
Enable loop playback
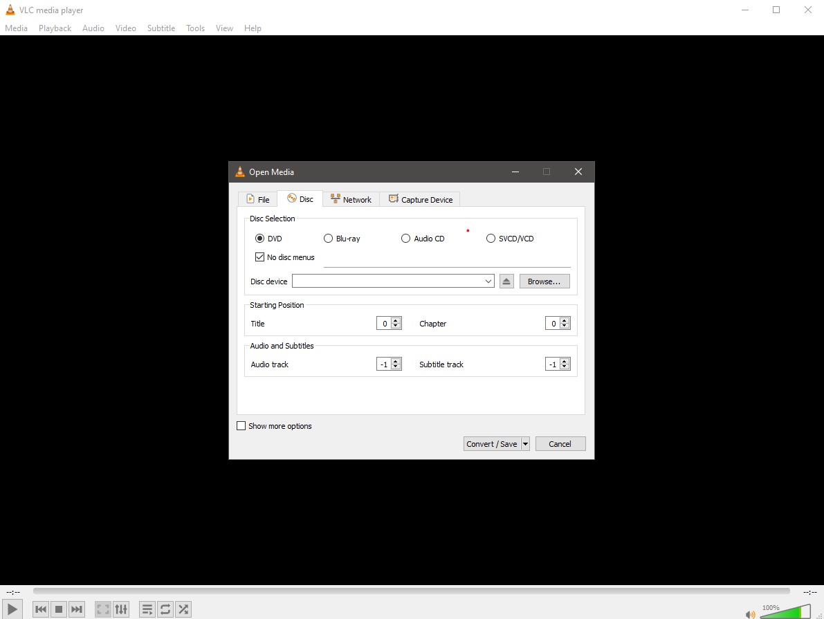165,609
